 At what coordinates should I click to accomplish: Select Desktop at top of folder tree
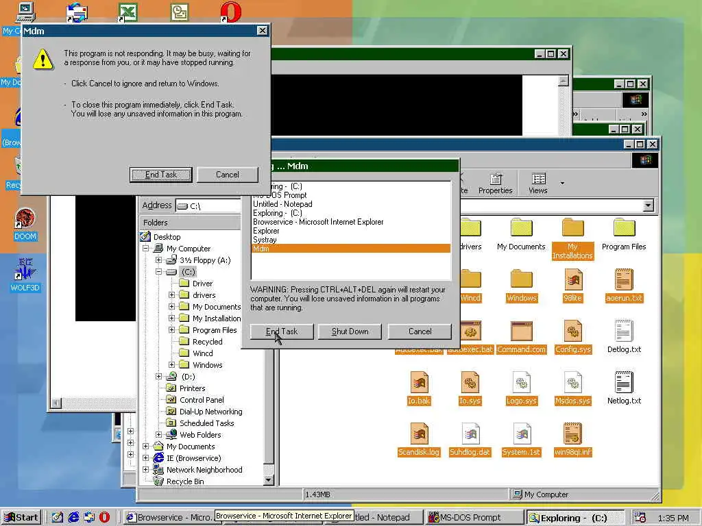[167, 236]
